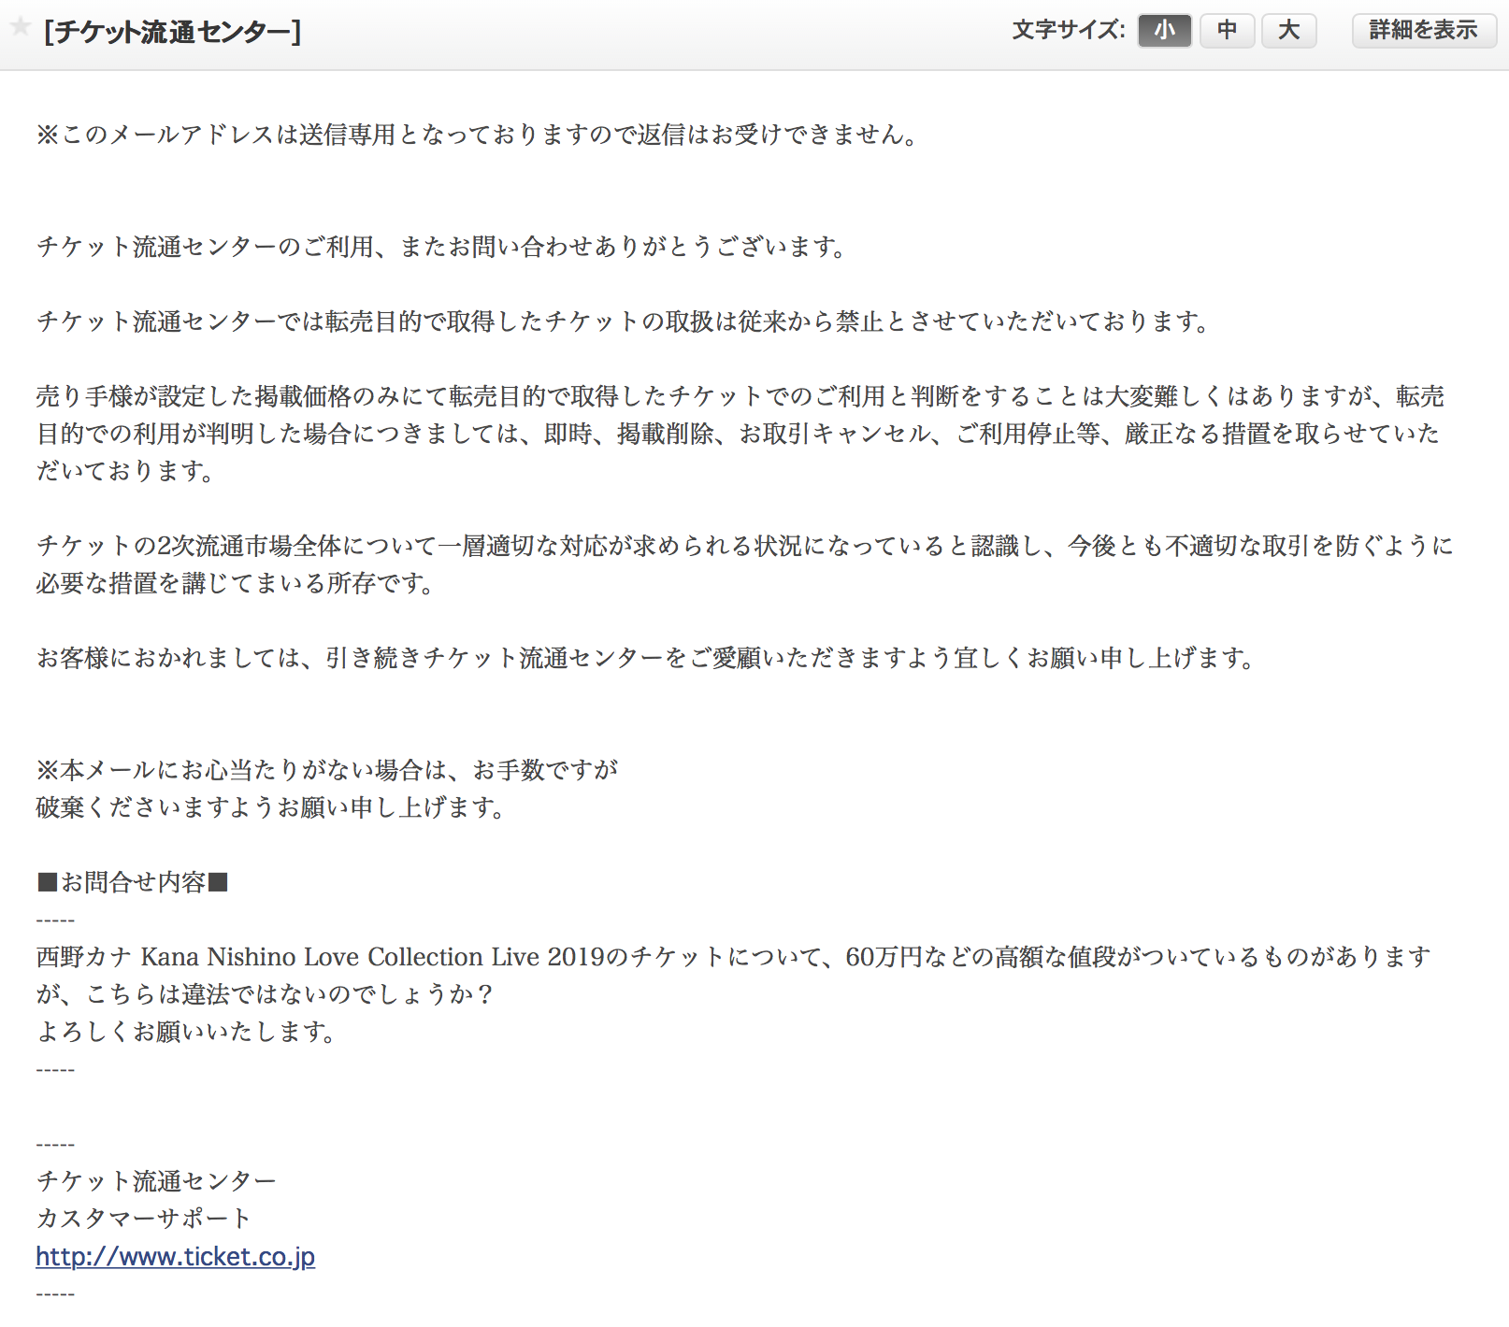The height and width of the screenshot is (1327, 1509).
Task: Click the ■お問合せ内容■ heading
Action: 132,882
